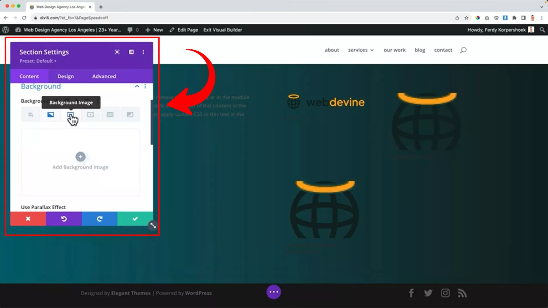This screenshot has width=548, height=308.
Task: Toggle fullscreen focus icon in Section Settings
Action: click(x=117, y=52)
